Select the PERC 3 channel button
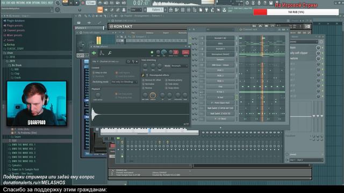344x193 pixels. 220,81
